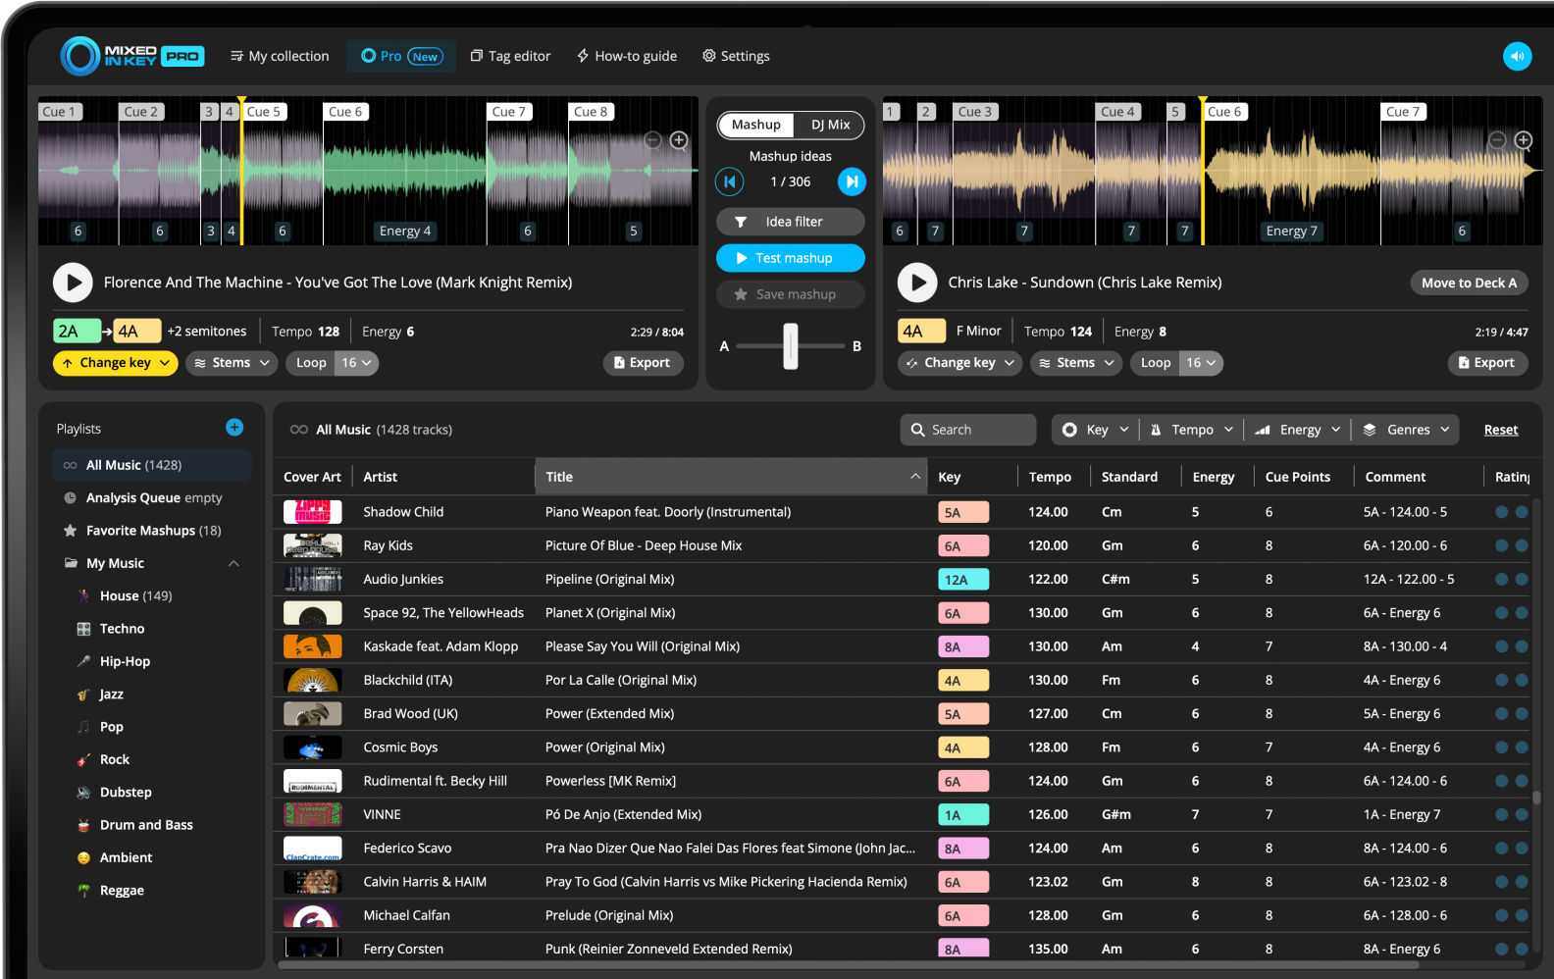Screen dimensions: 1554x979
Task: Zoom in on left deck waveform
Action: pyautogui.click(x=679, y=141)
